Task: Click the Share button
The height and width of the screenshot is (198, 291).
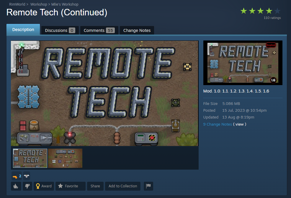Action: [95, 186]
